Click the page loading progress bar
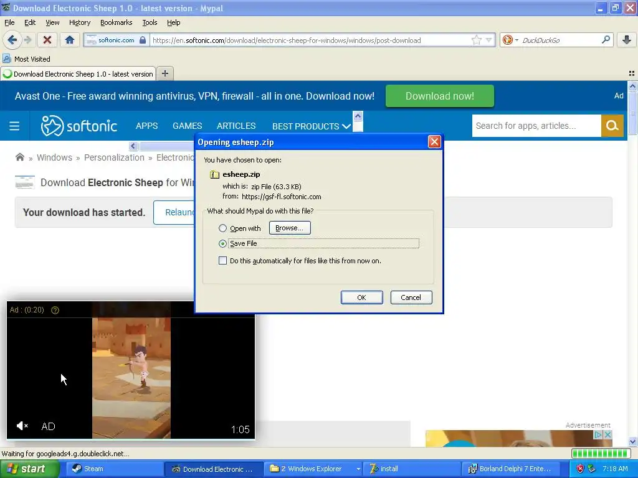638x478 pixels. point(601,453)
